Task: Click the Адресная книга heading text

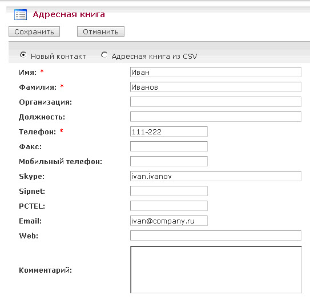Action: tap(69, 14)
